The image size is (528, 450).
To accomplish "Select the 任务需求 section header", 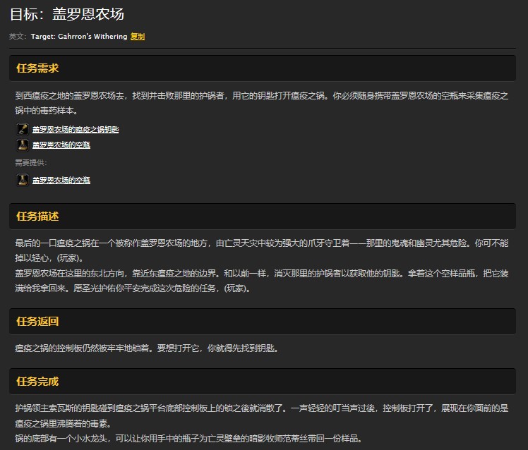I will [x=37, y=68].
